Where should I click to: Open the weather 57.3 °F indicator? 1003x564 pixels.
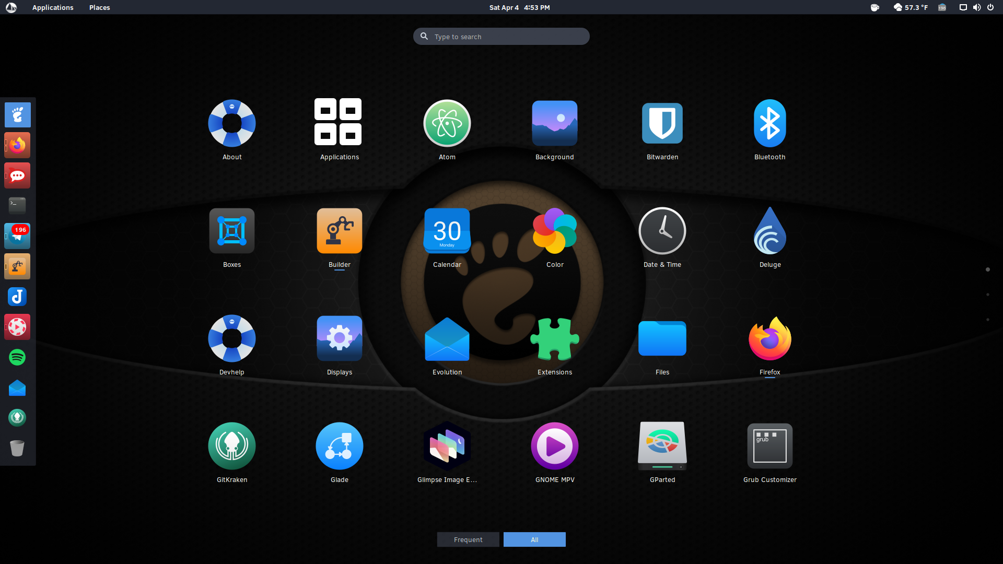(911, 7)
